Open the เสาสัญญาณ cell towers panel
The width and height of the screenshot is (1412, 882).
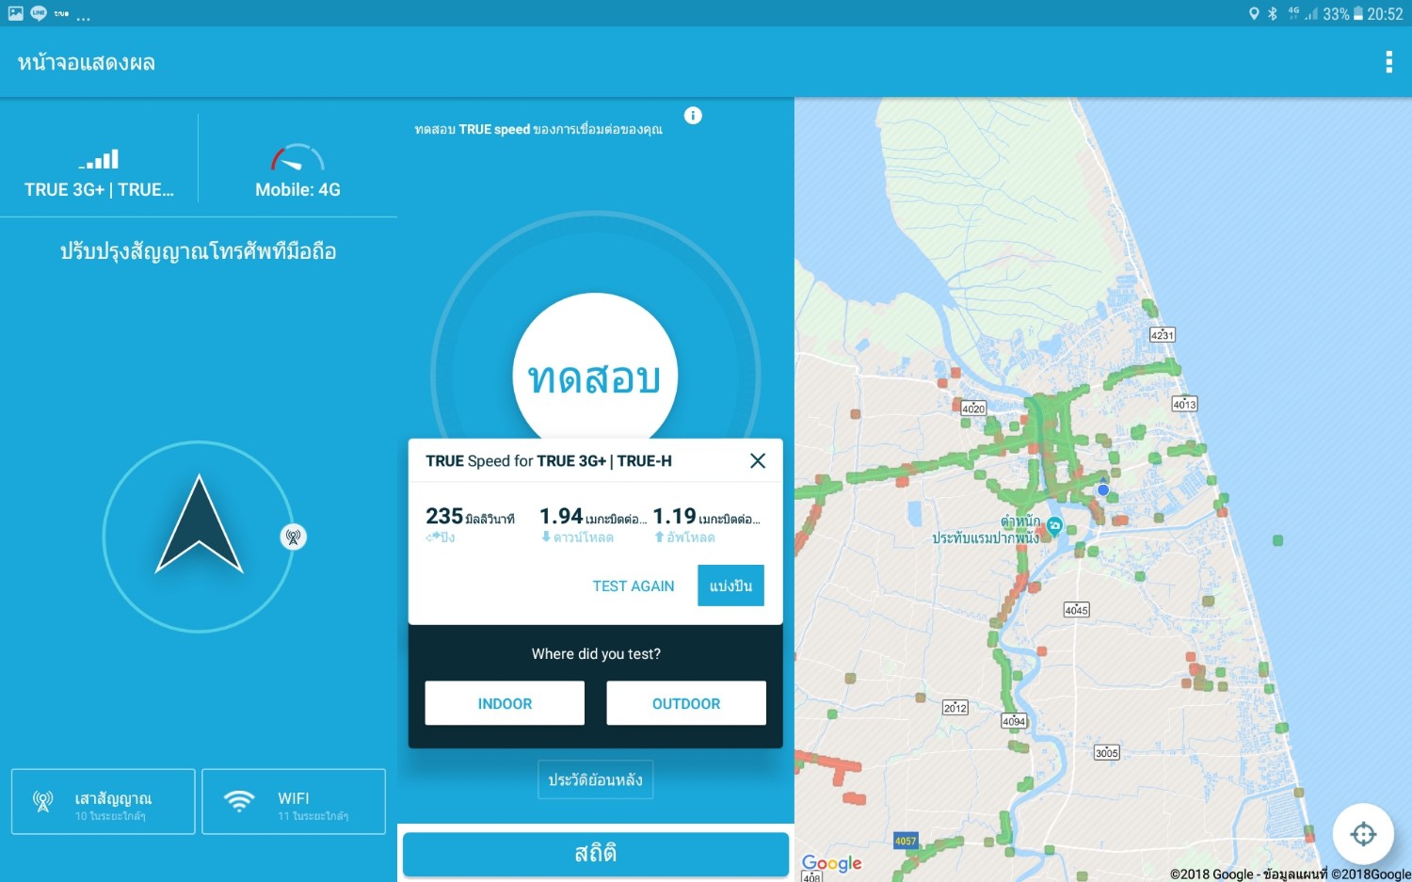click(x=104, y=802)
